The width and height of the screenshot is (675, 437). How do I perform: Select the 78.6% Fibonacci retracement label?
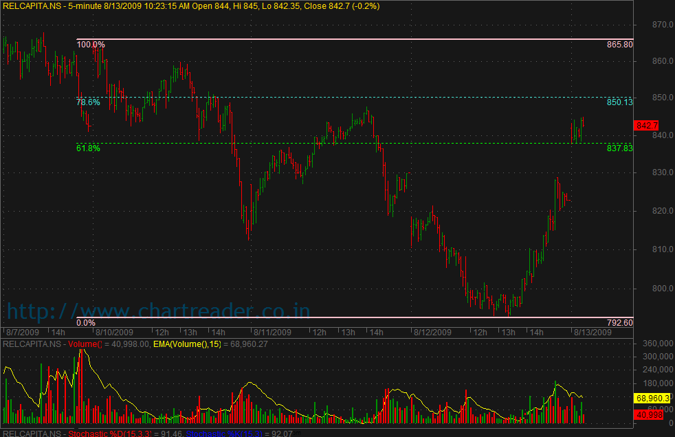click(88, 102)
